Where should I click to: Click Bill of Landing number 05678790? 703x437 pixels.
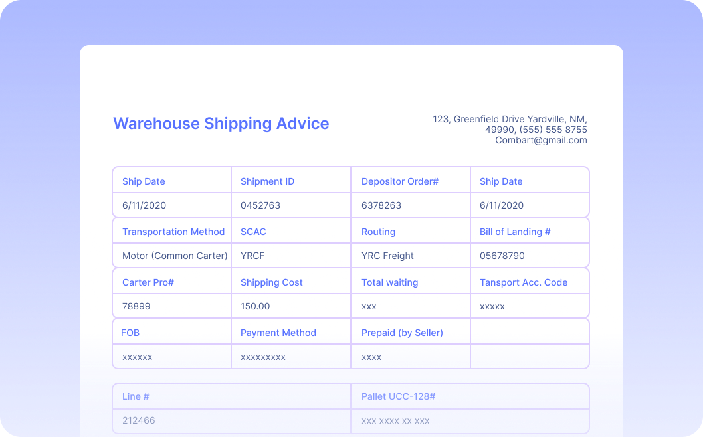tap(502, 256)
